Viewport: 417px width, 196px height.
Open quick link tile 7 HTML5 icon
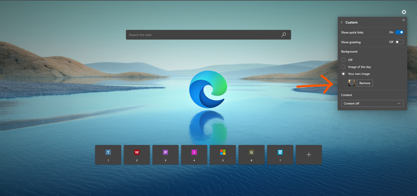(280, 155)
